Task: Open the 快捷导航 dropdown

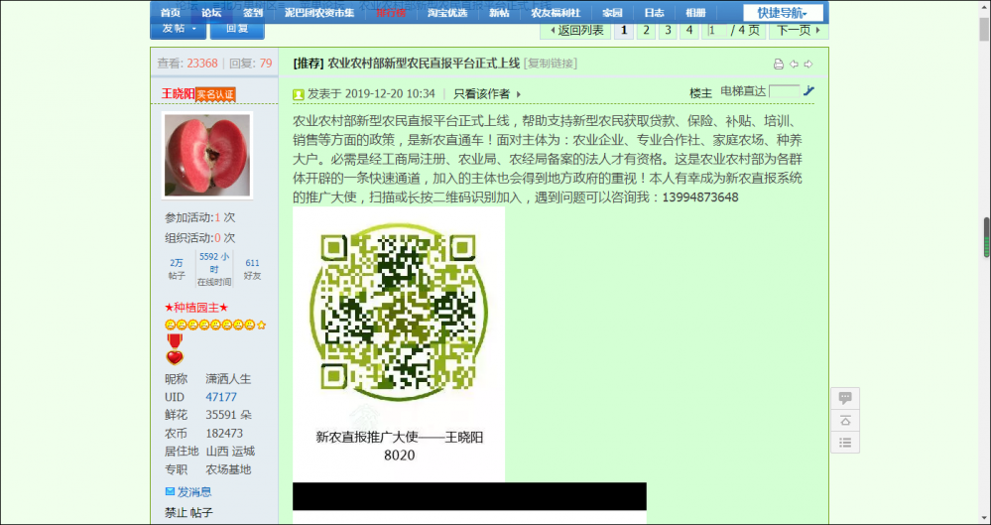Action: 783,13
